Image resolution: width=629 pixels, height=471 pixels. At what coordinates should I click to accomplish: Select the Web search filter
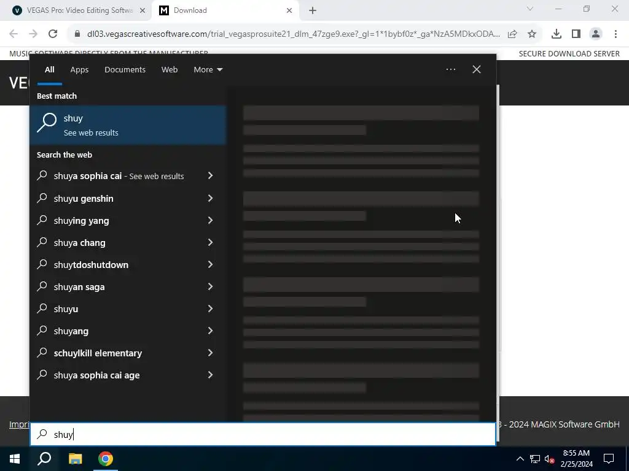[170, 70]
